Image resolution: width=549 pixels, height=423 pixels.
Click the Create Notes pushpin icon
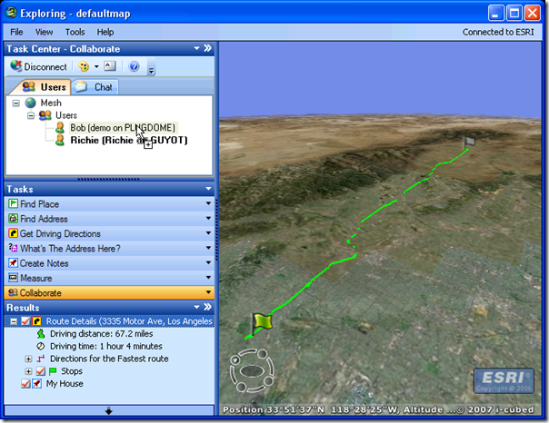click(x=13, y=263)
